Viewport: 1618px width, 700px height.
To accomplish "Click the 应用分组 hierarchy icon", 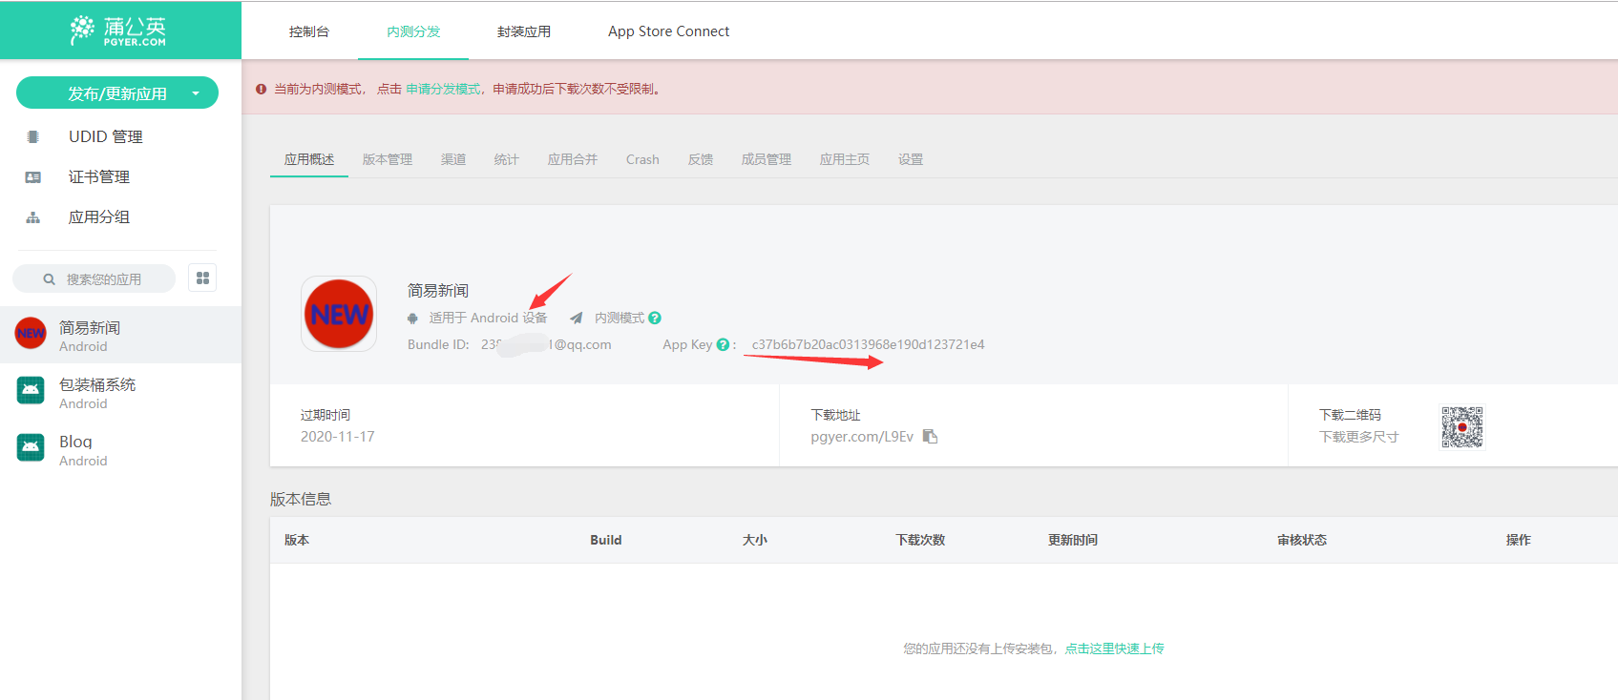I will (x=33, y=217).
